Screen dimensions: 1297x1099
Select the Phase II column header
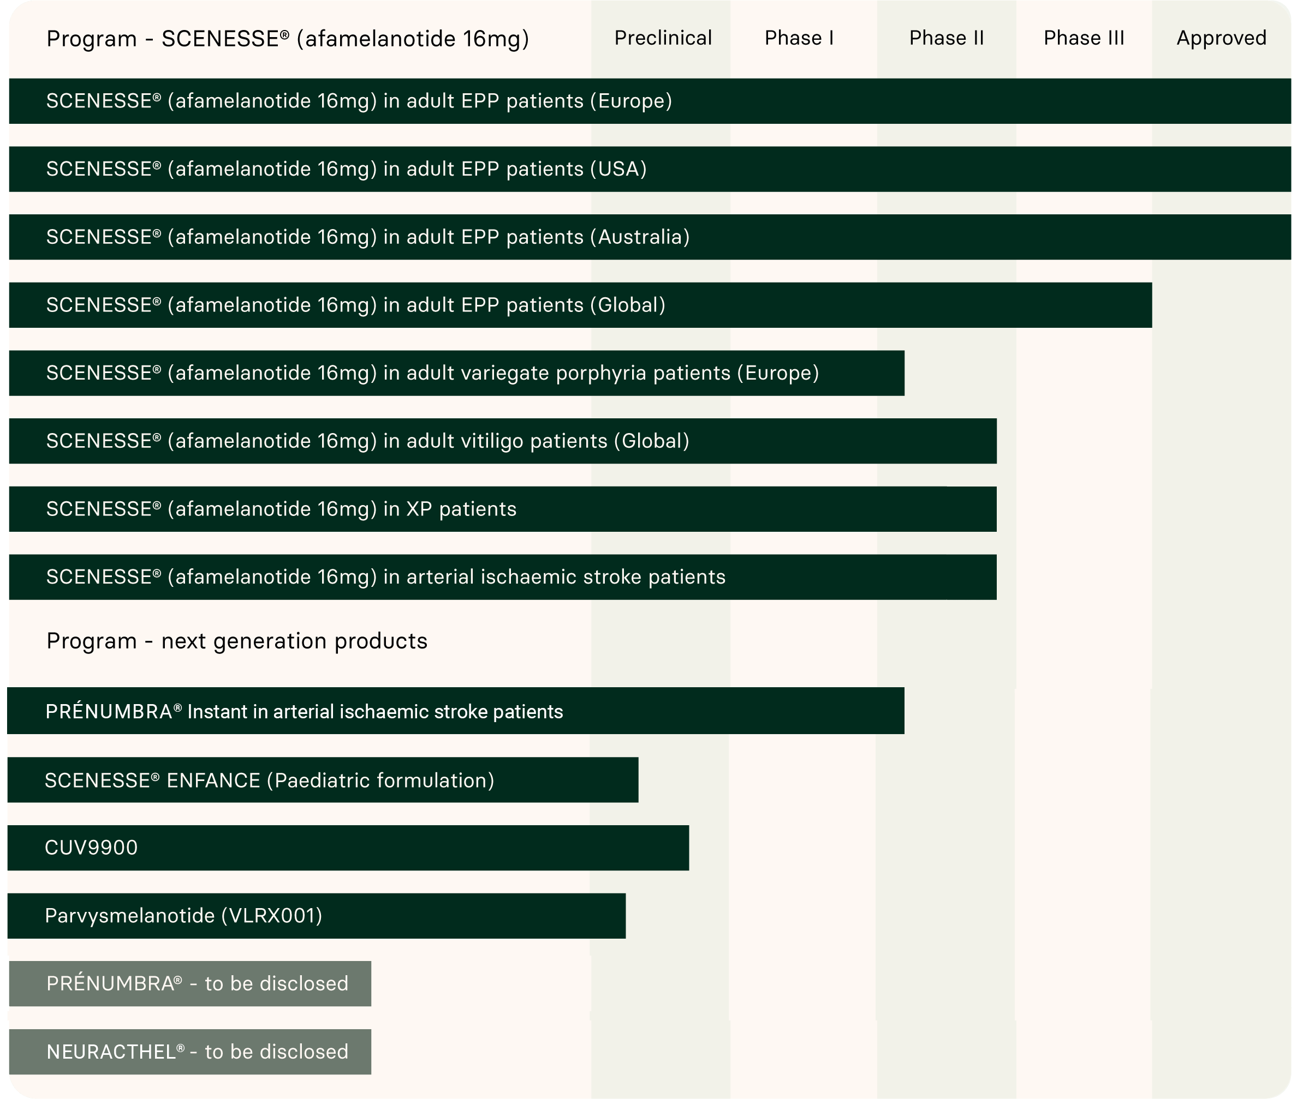pos(946,38)
